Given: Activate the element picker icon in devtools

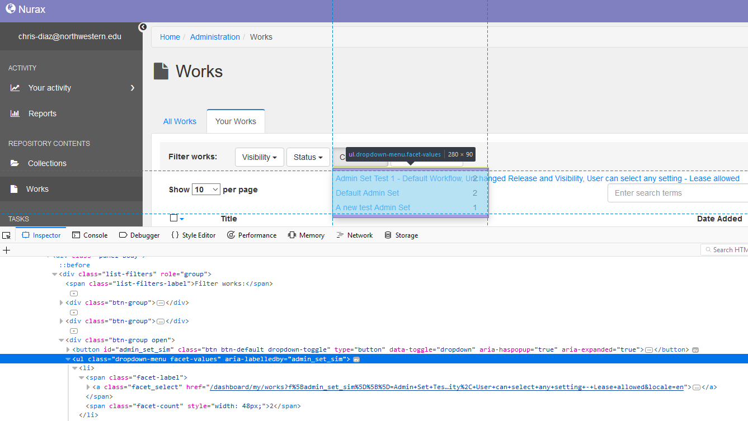Looking at the screenshot, I should 6,235.
